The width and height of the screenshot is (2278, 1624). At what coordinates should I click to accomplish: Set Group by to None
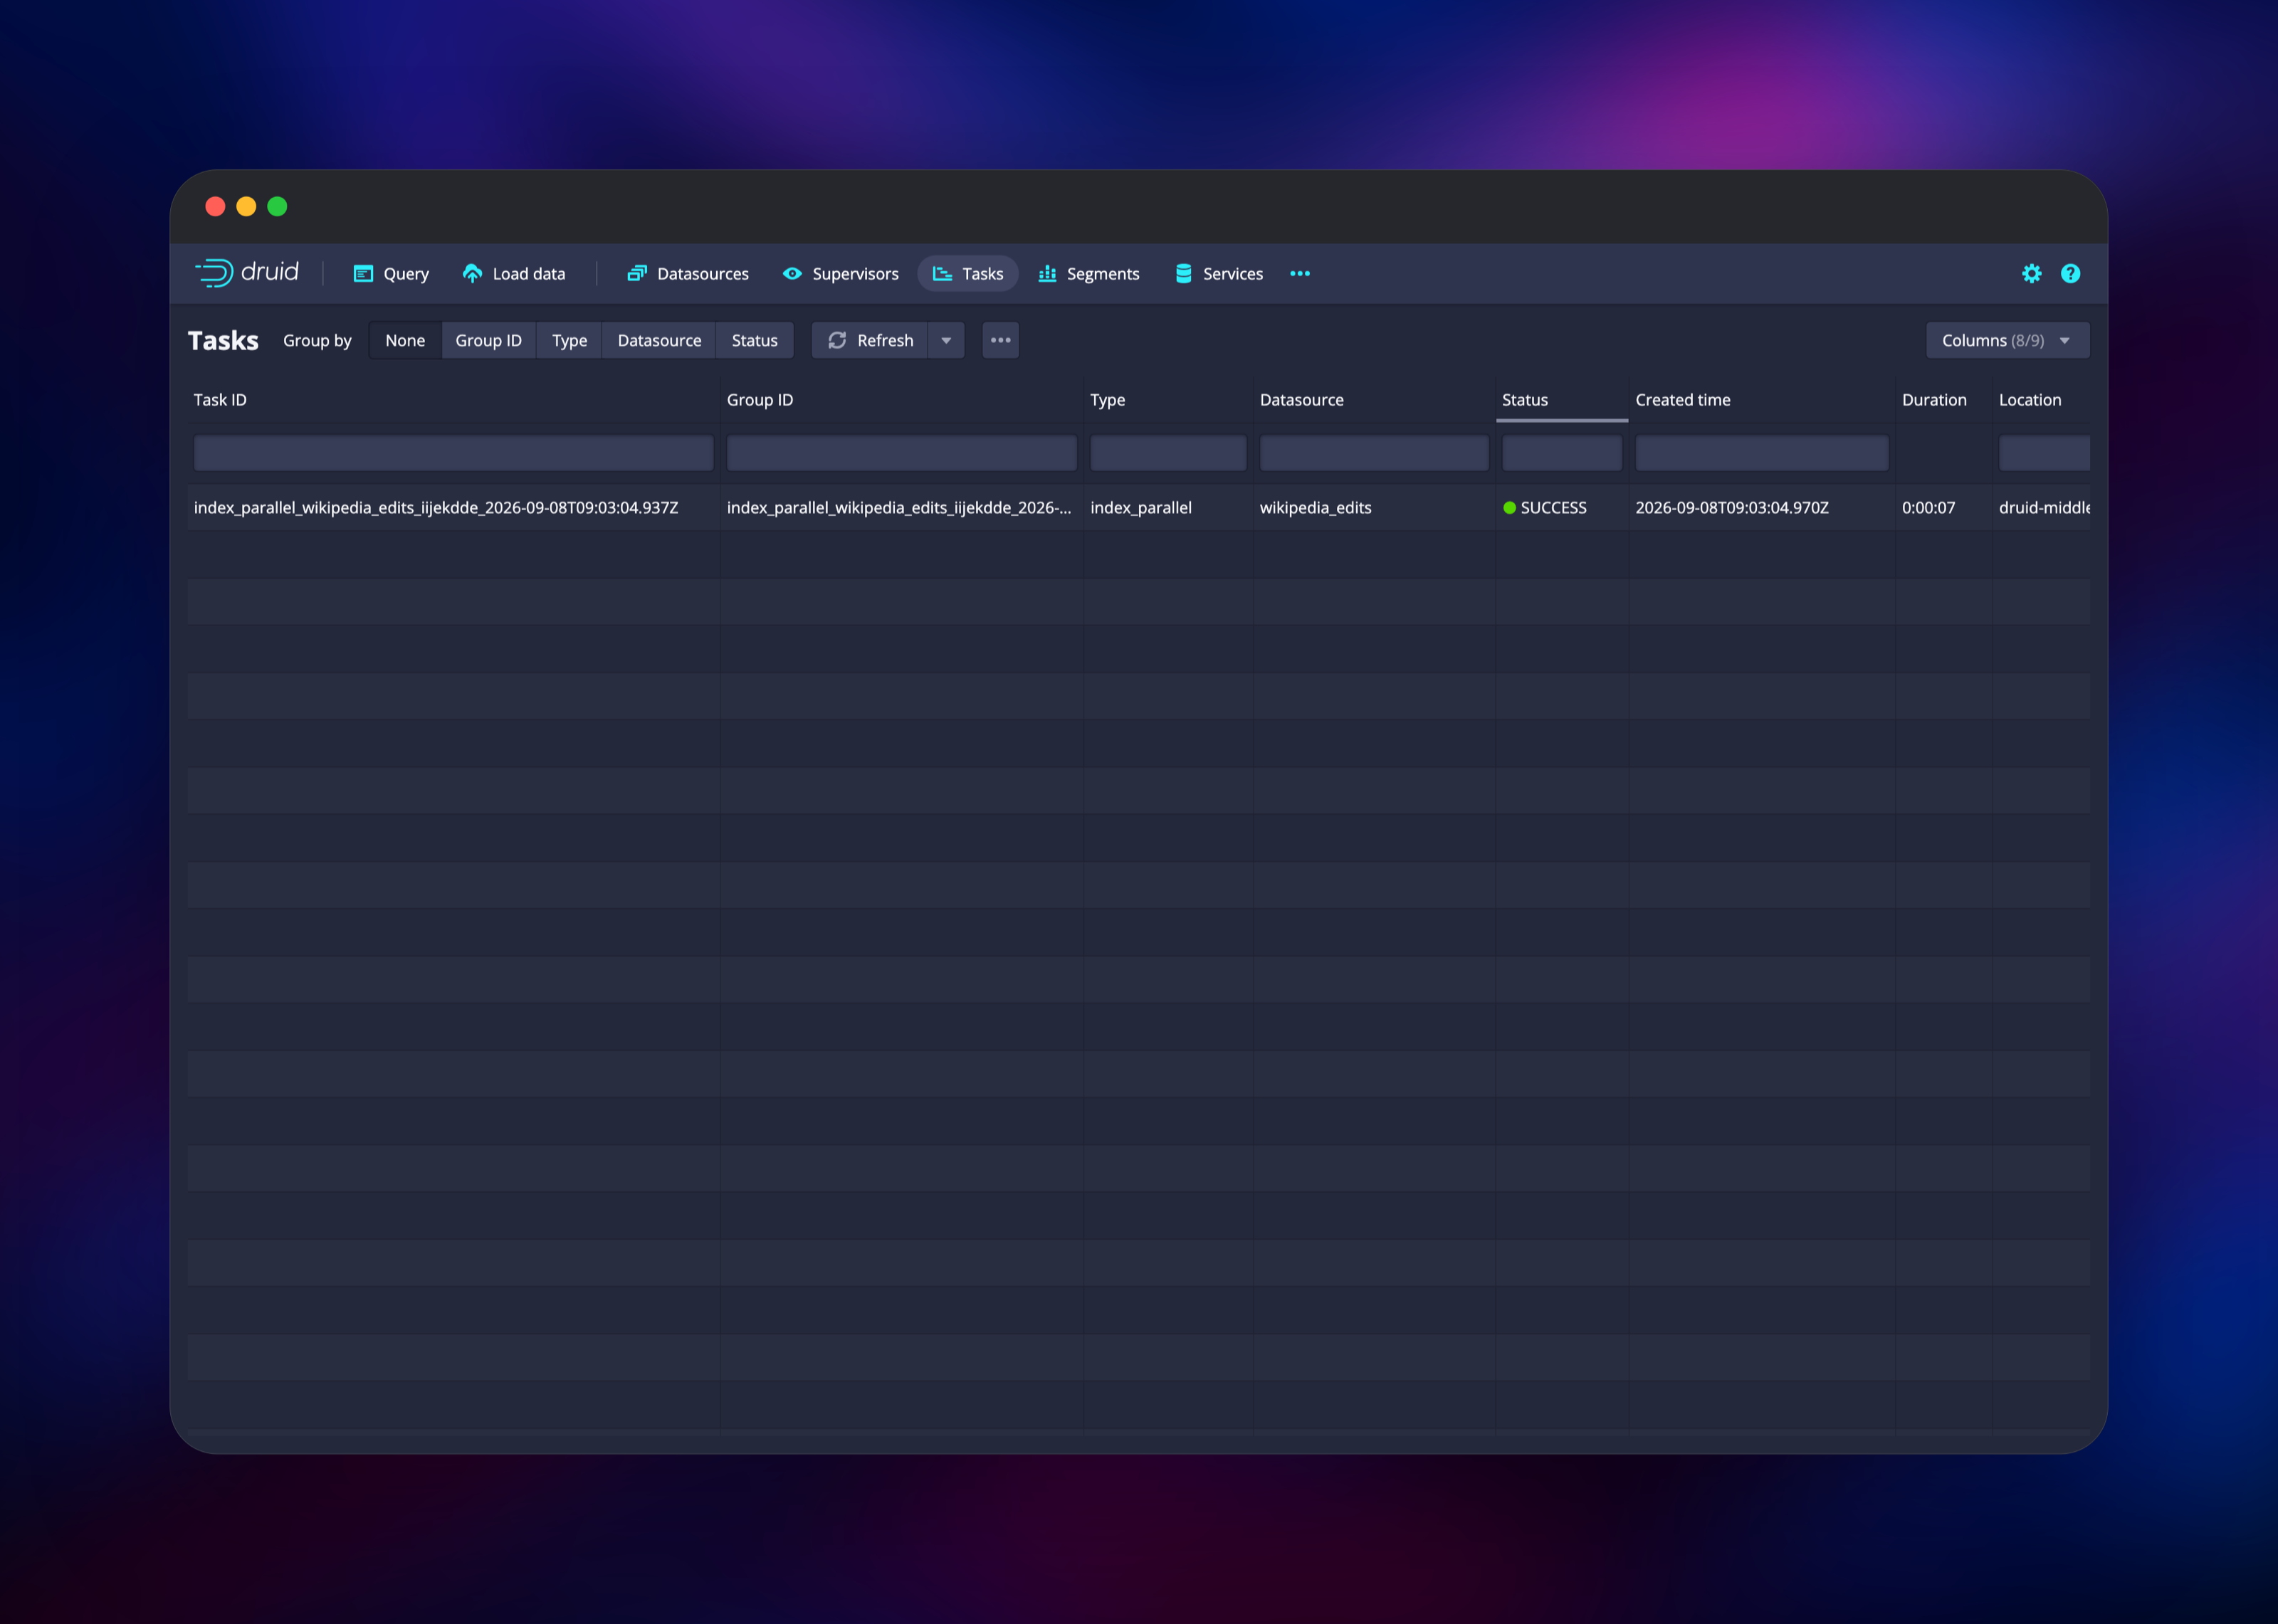pos(405,341)
